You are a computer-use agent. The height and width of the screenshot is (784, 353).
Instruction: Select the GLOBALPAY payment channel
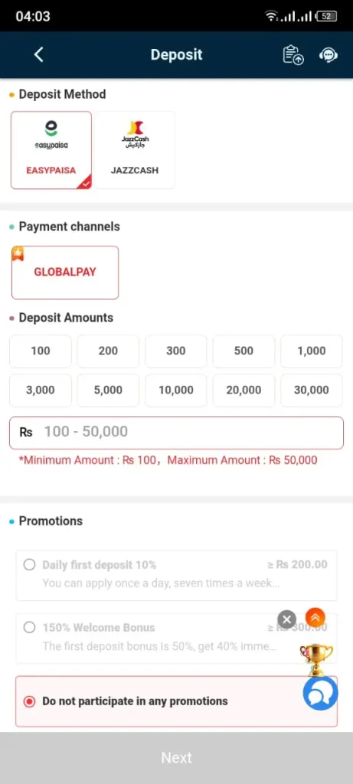coord(65,273)
